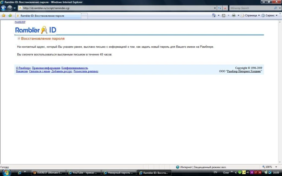Open the Вакансии footer link

coord(22,71)
